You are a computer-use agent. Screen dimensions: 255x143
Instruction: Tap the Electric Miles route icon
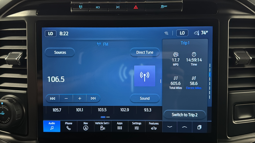194,78
